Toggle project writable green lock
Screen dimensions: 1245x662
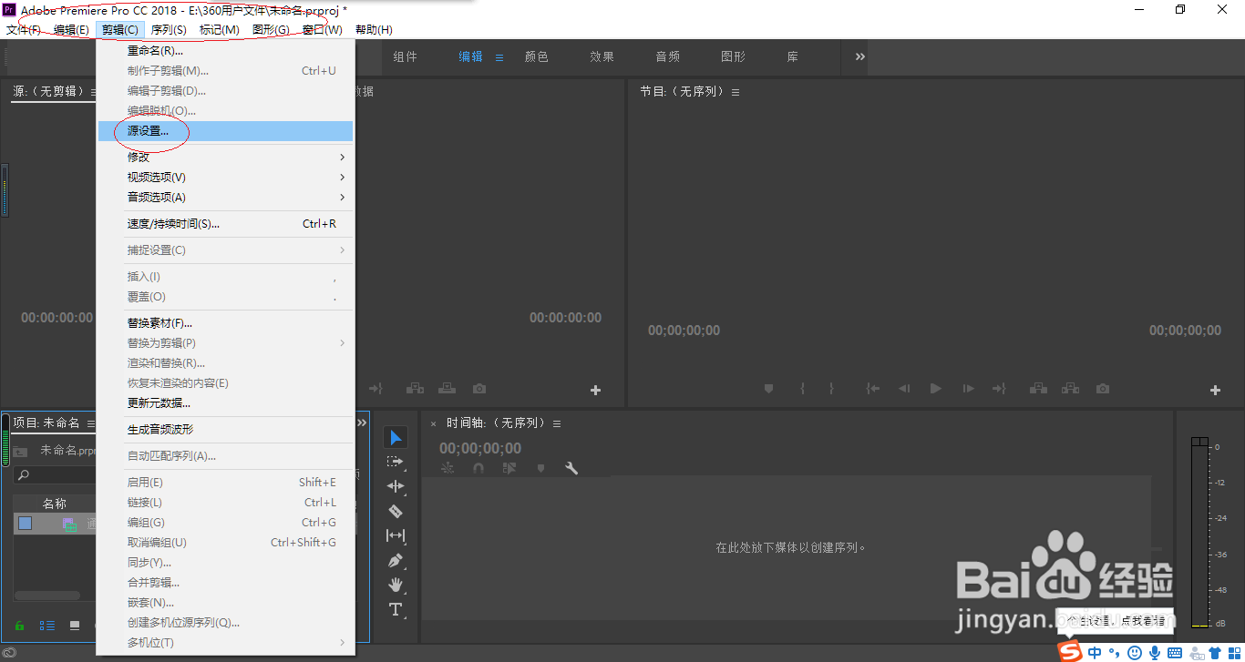click(19, 626)
